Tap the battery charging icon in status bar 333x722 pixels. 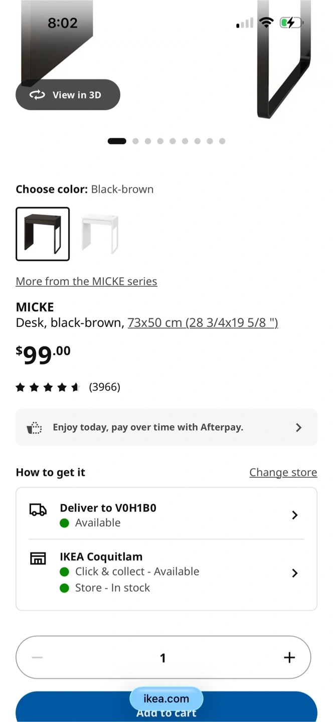(291, 23)
